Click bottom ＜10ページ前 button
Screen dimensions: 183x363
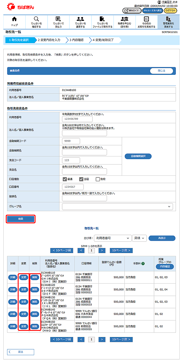coord(62,339)
